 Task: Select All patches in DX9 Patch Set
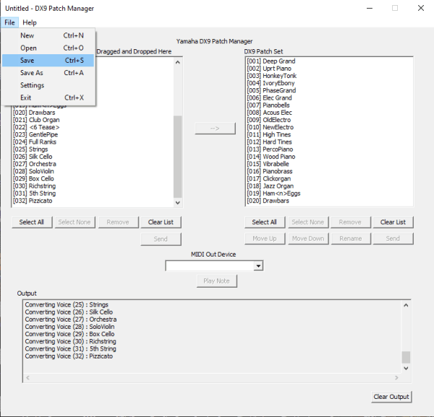[264, 222]
